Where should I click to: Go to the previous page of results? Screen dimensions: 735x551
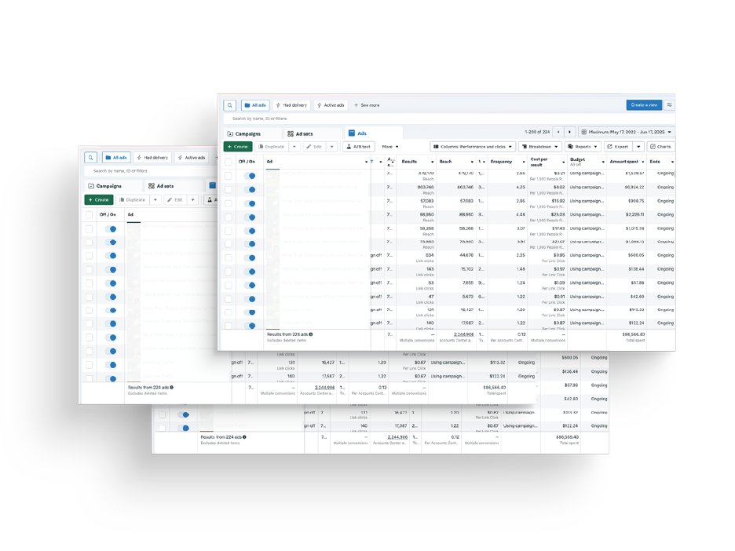(x=558, y=132)
